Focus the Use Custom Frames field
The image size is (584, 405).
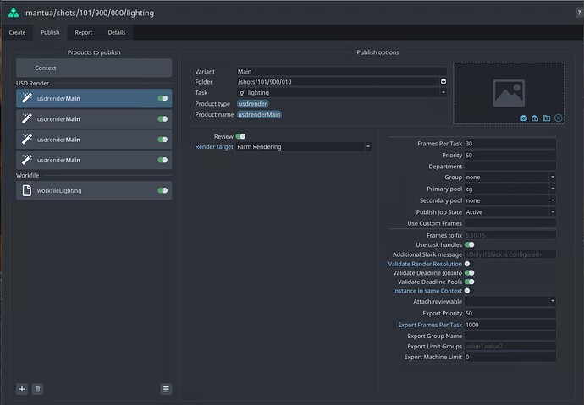point(510,223)
